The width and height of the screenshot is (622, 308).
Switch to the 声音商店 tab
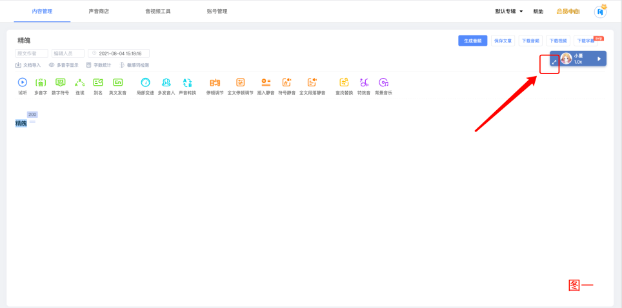pos(99,12)
